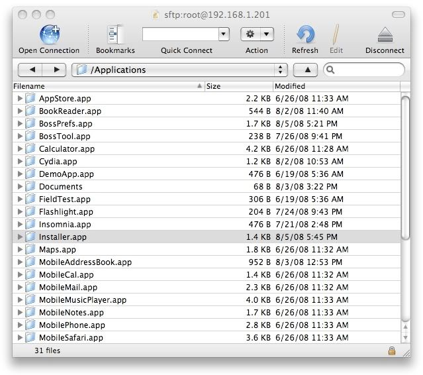
Task: Click the vertical scrollbar thumb
Action: point(405,168)
